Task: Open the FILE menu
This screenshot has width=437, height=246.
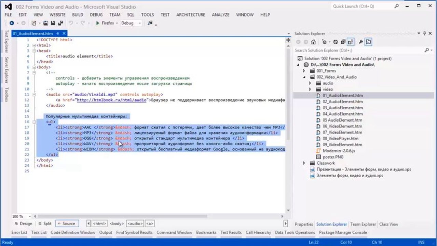Action: point(8,15)
